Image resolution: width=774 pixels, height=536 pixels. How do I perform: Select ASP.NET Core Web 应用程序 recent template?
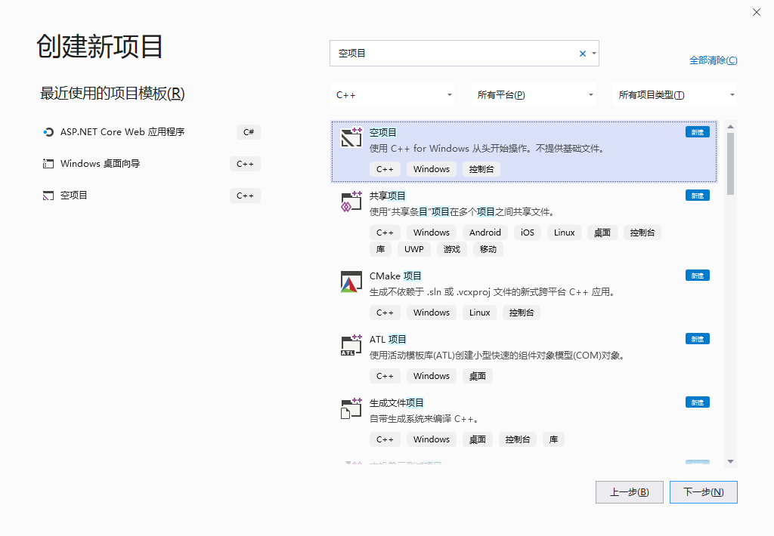151,132
